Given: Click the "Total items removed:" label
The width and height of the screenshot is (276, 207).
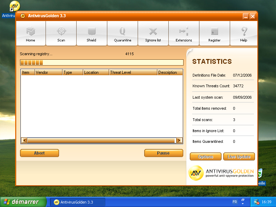Looking at the screenshot, I should 209,108.
